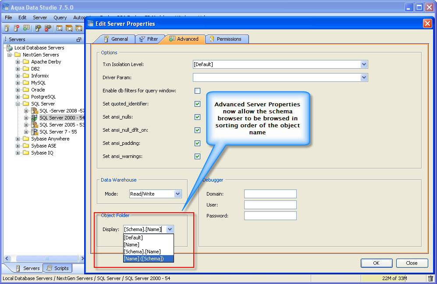Click the register new server icon
This screenshot has height=284, width=437.
pyautogui.click(x=7, y=28)
